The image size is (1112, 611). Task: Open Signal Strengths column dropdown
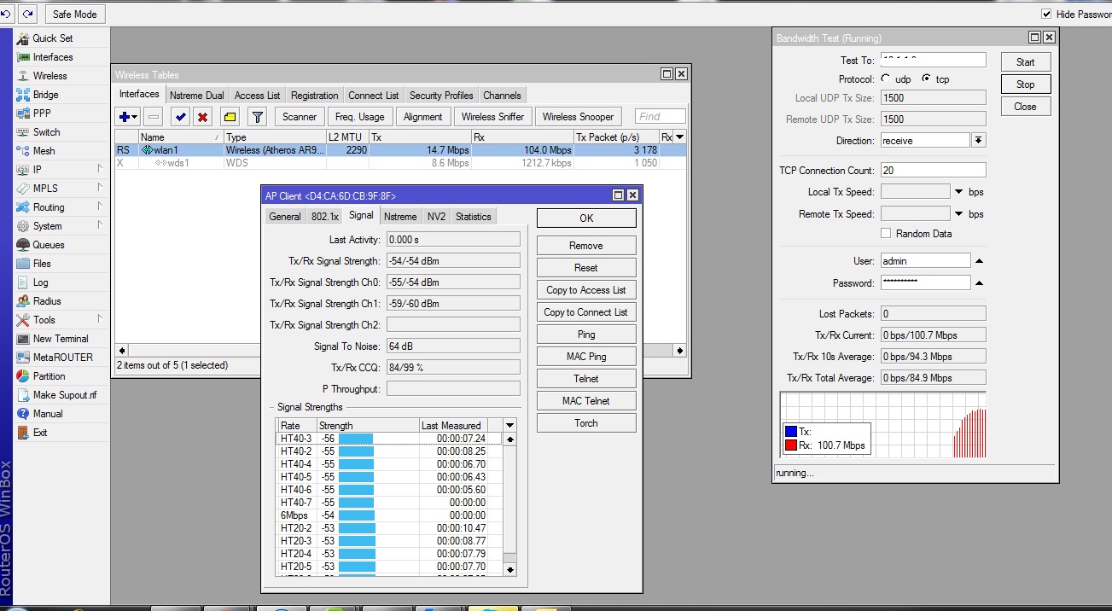click(509, 425)
